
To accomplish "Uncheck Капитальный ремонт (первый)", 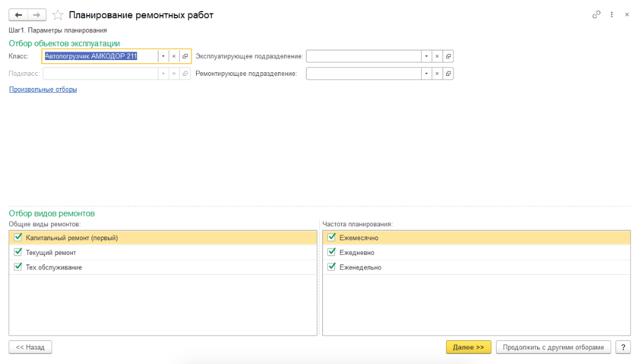I will coord(18,237).
